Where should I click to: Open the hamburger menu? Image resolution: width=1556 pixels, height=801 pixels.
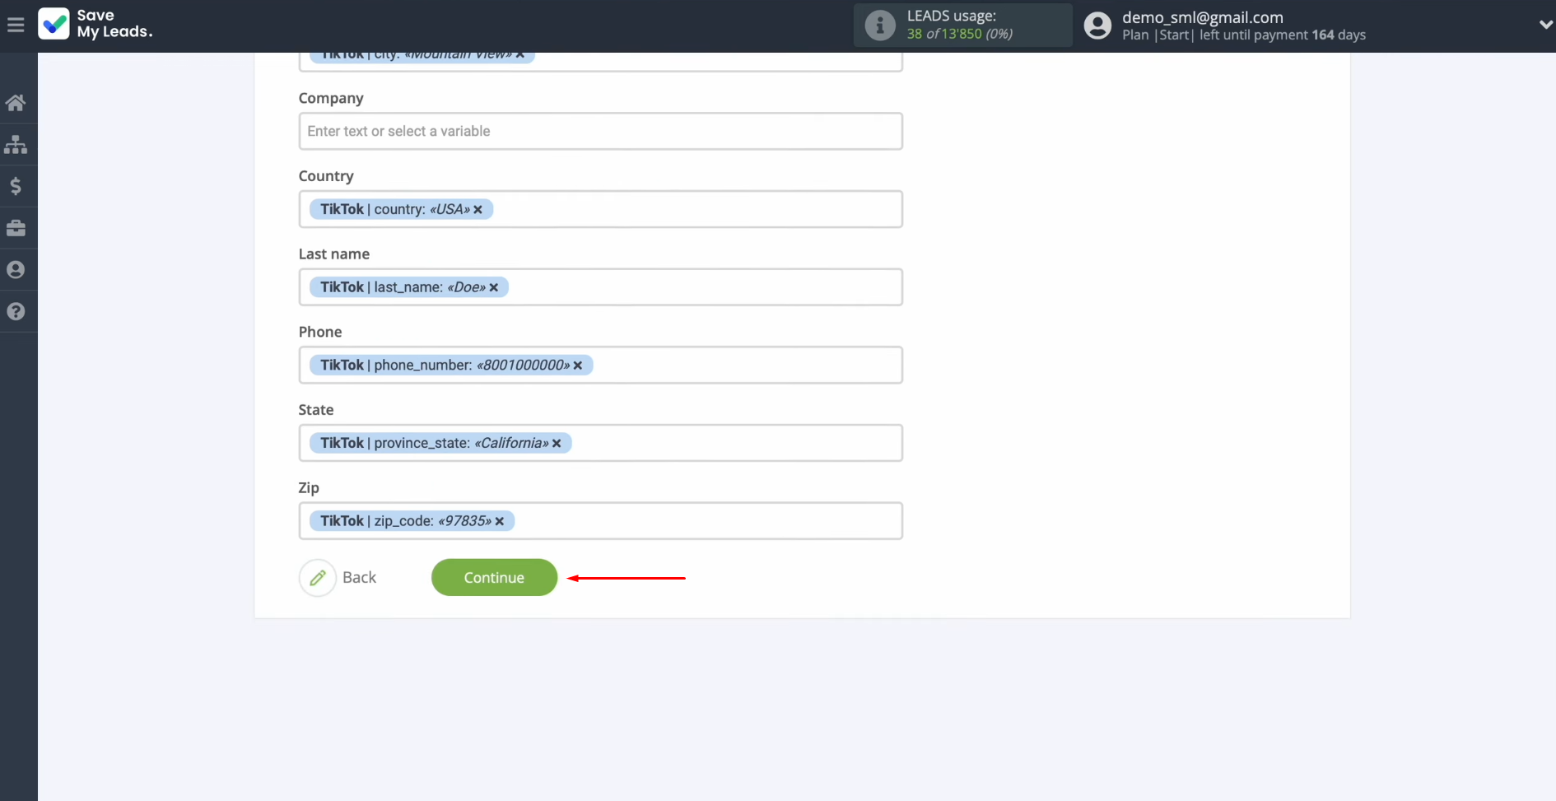[16, 25]
